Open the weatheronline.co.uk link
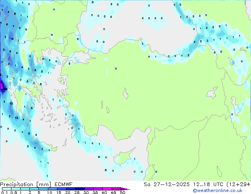 click(218, 190)
